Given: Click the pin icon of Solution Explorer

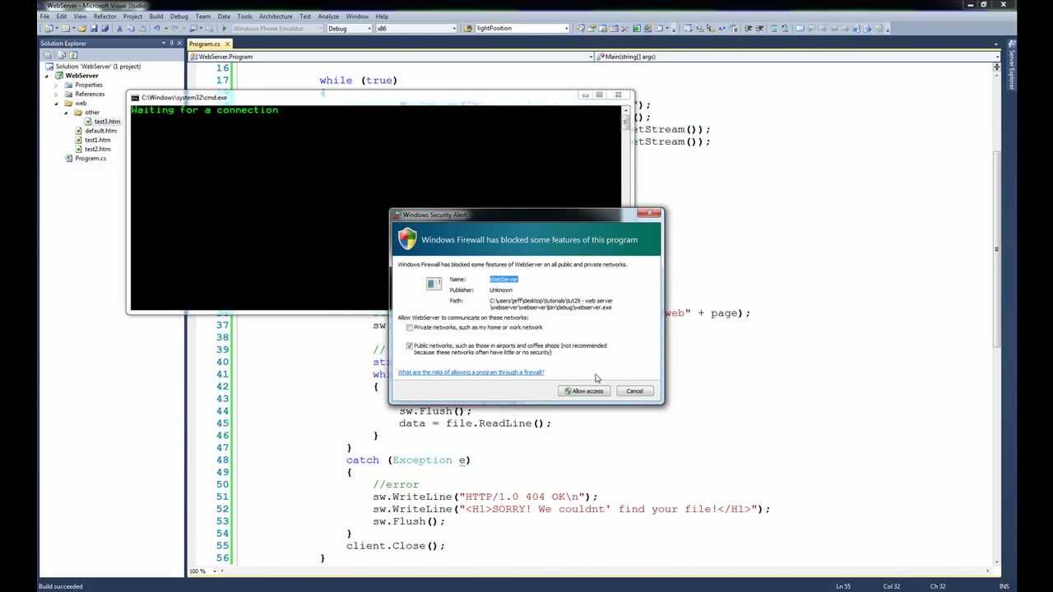Looking at the screenshot, I should pyautogui.click(x=170, y=43).
